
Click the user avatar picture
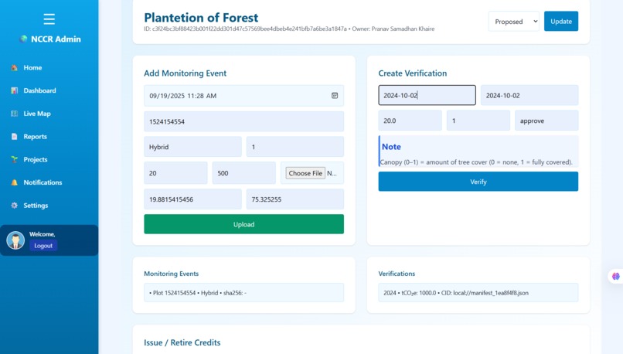(15, 240)
